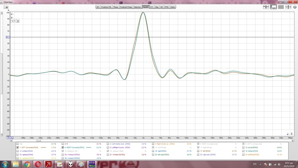Open the REW app in the taskbar
The height and width of the screenshot is (168, 298).
tap(92, 164)
